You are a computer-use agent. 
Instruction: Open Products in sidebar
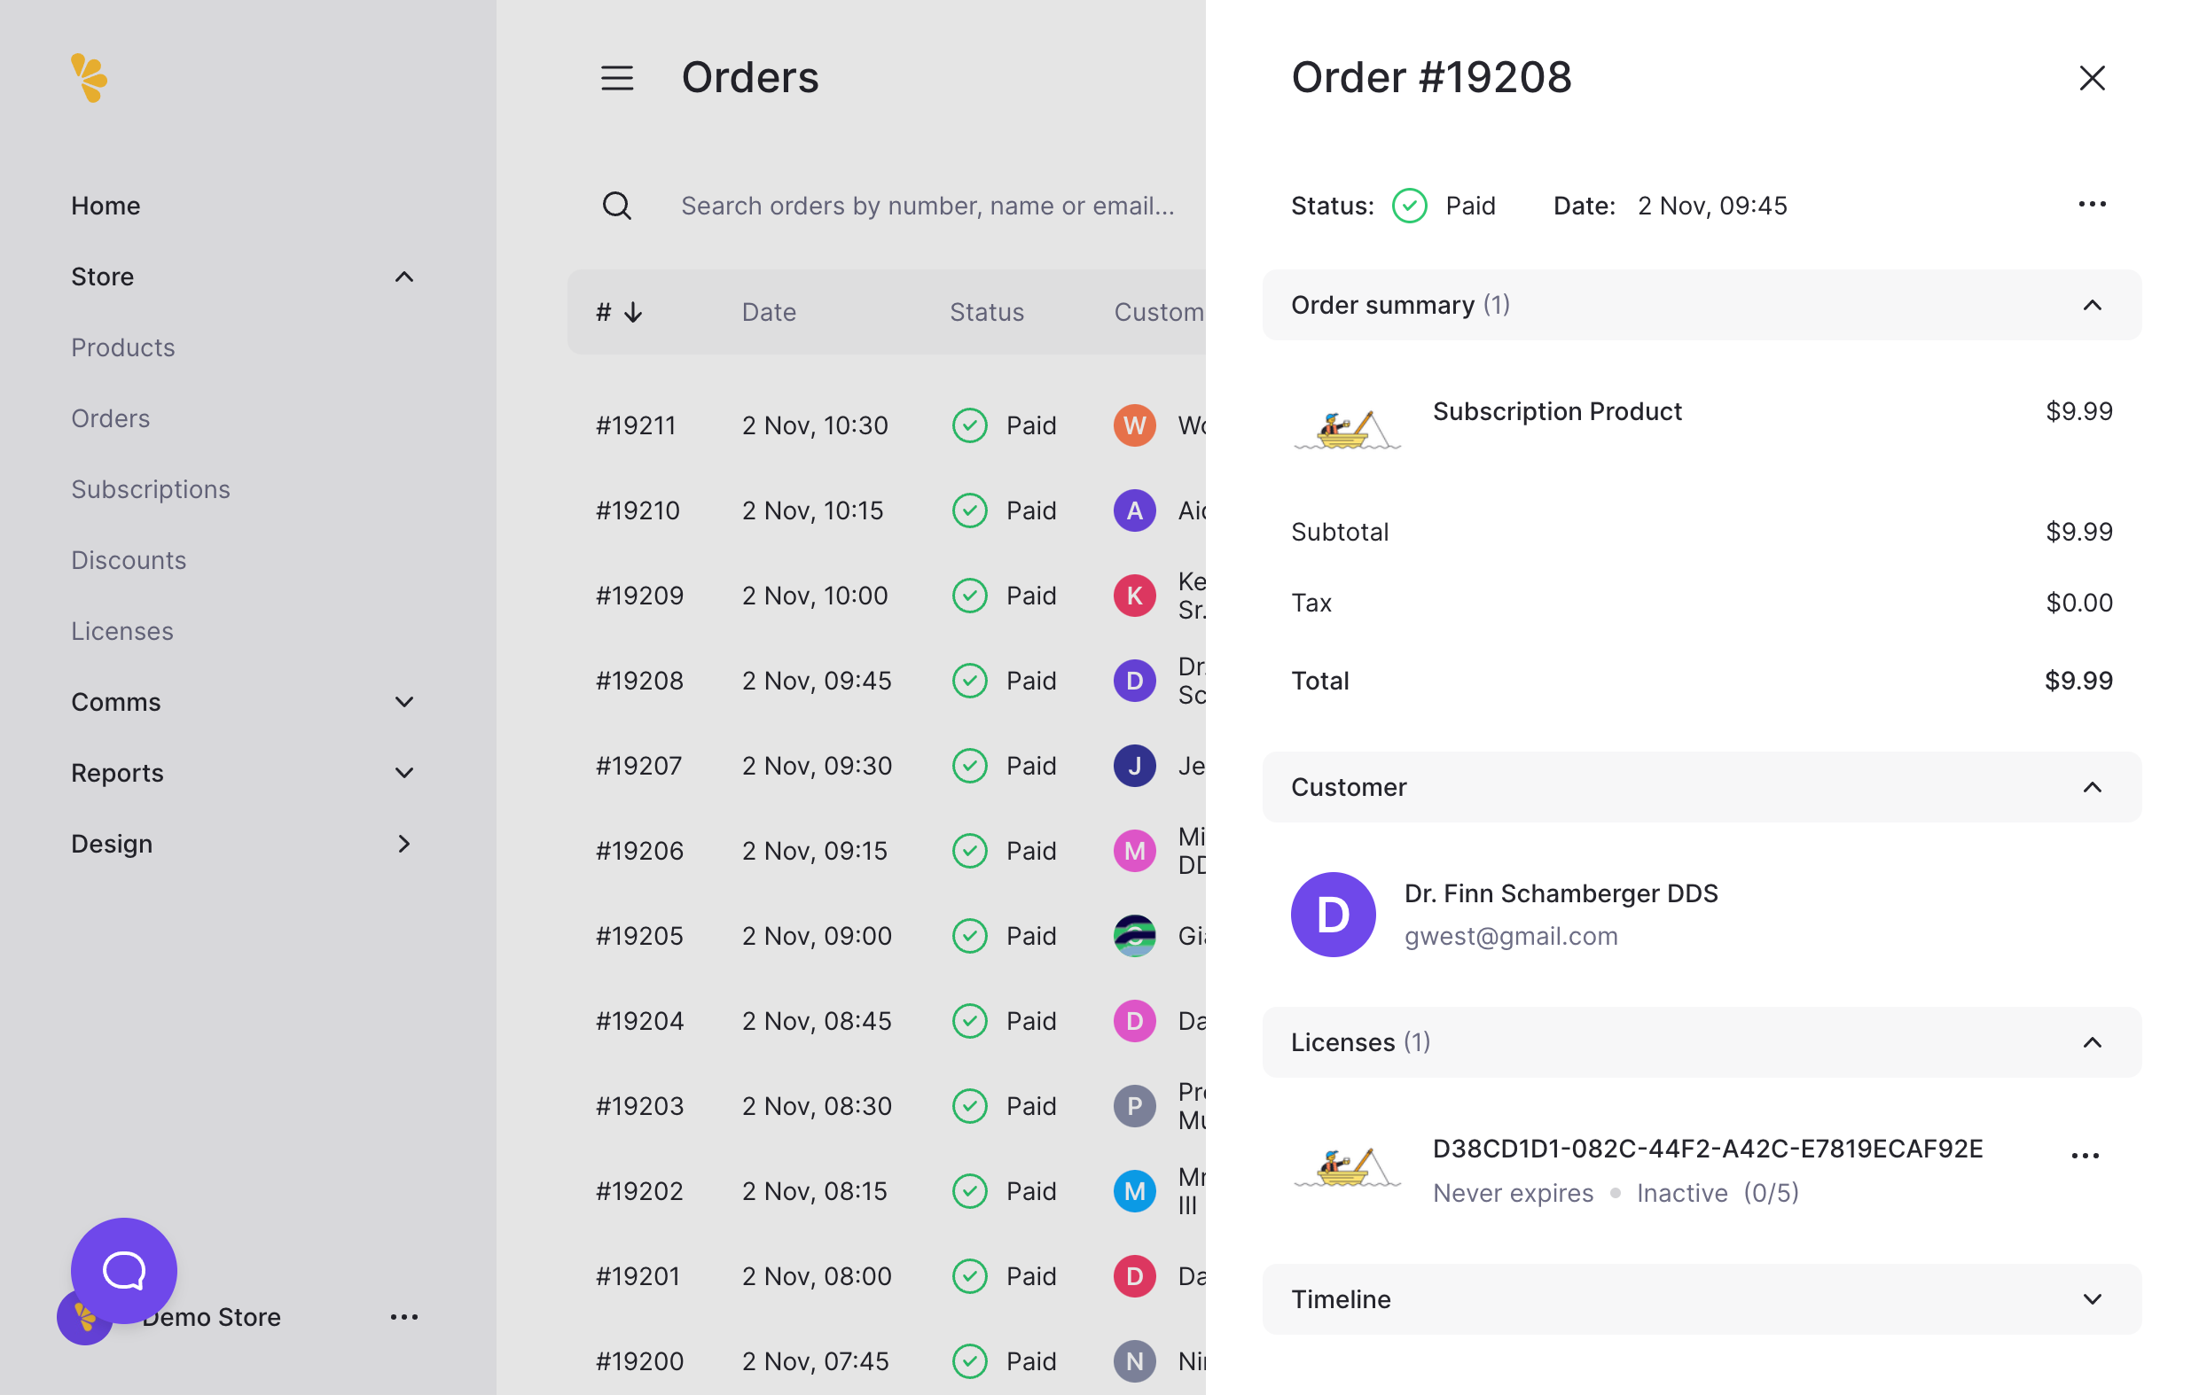[x=123, y=347]
